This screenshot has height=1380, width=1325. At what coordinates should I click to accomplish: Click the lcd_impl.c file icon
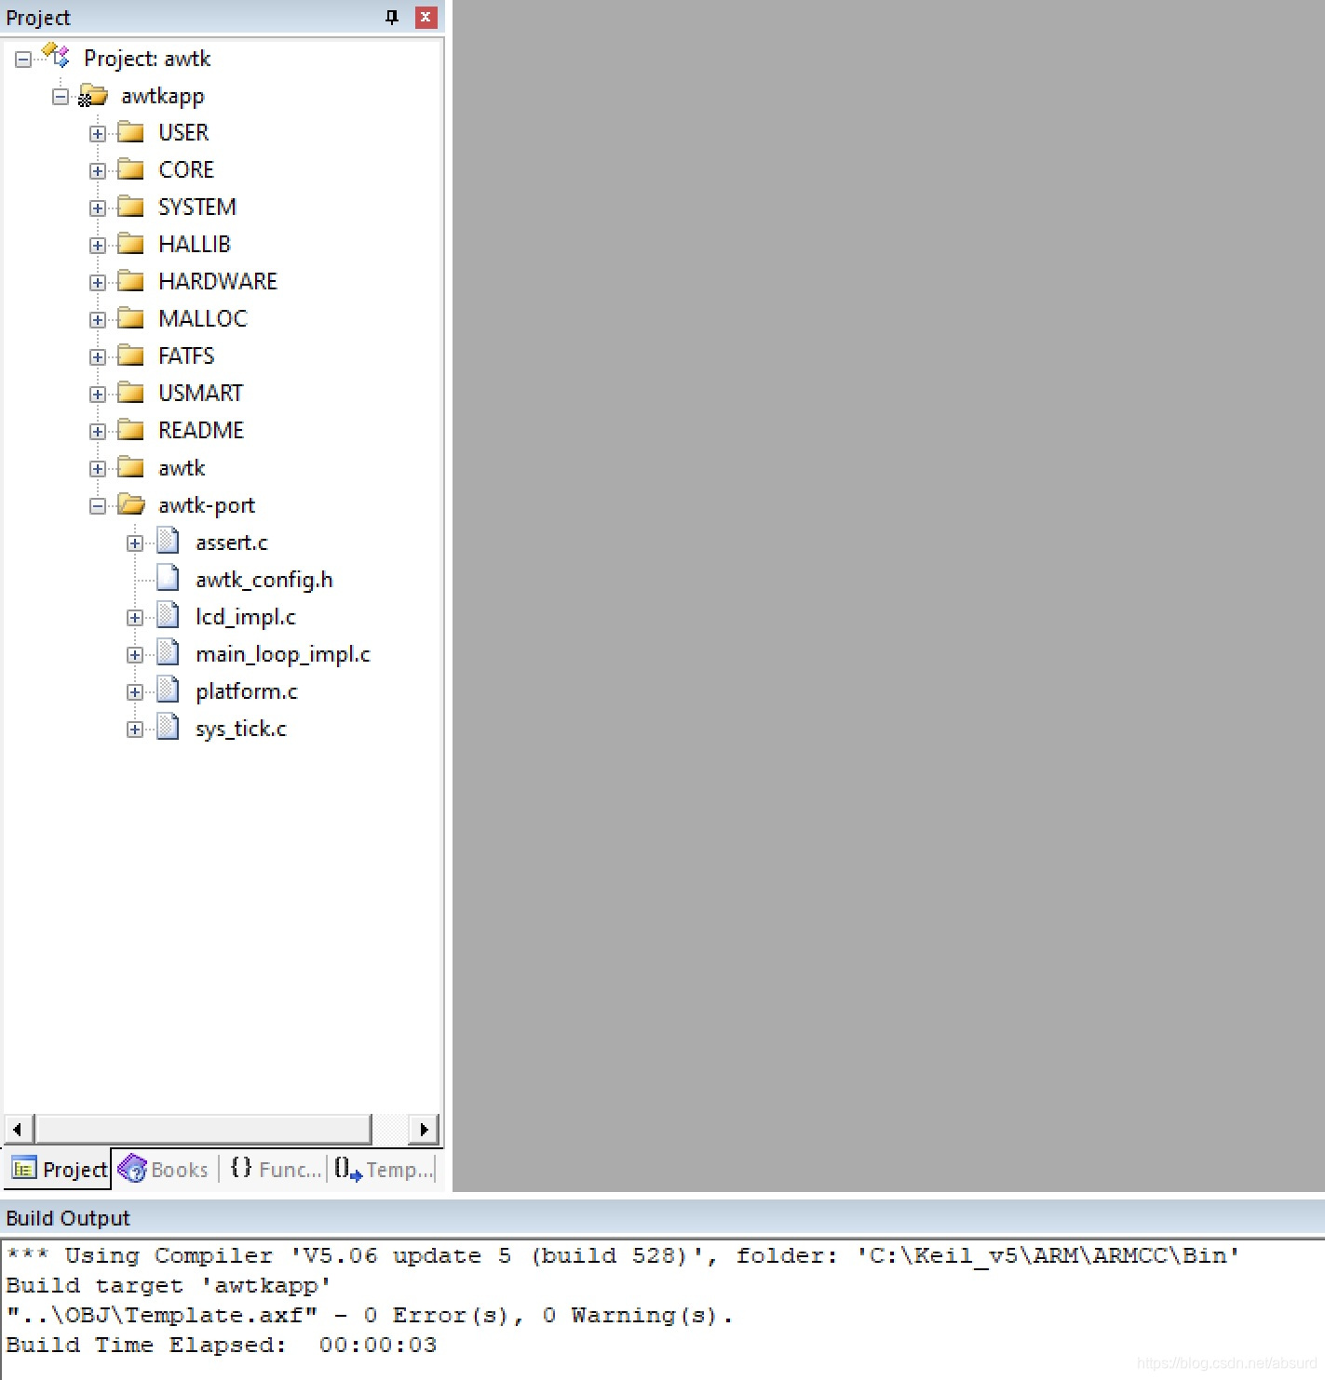click(169, 615)
